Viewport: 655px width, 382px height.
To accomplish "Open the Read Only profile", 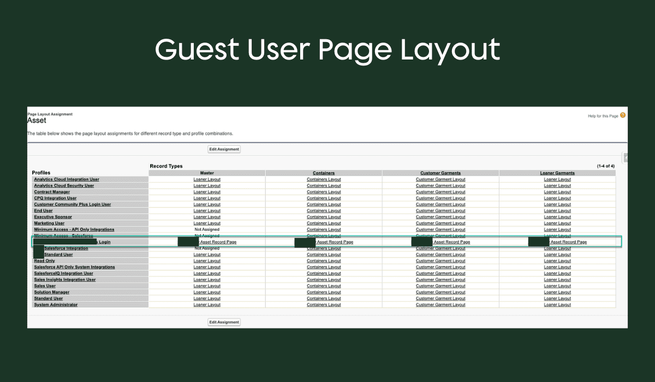I will (x=45, y=260).
